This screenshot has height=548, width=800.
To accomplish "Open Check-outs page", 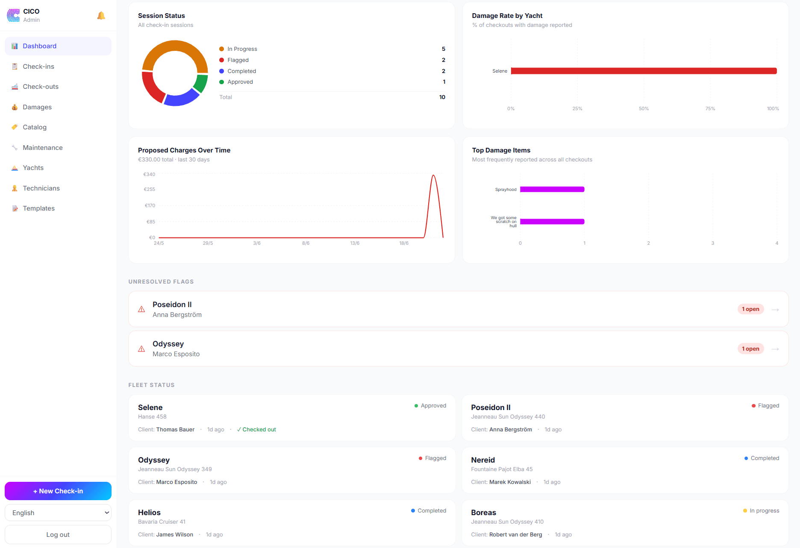I will pos(58,87).
